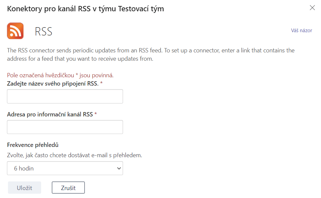Click the red required-fields notice text

(x=60, y=75)
